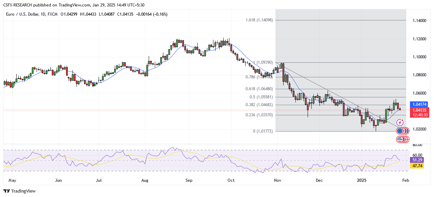Open the purple lightning bolt event icon

(x=400, y=122)
